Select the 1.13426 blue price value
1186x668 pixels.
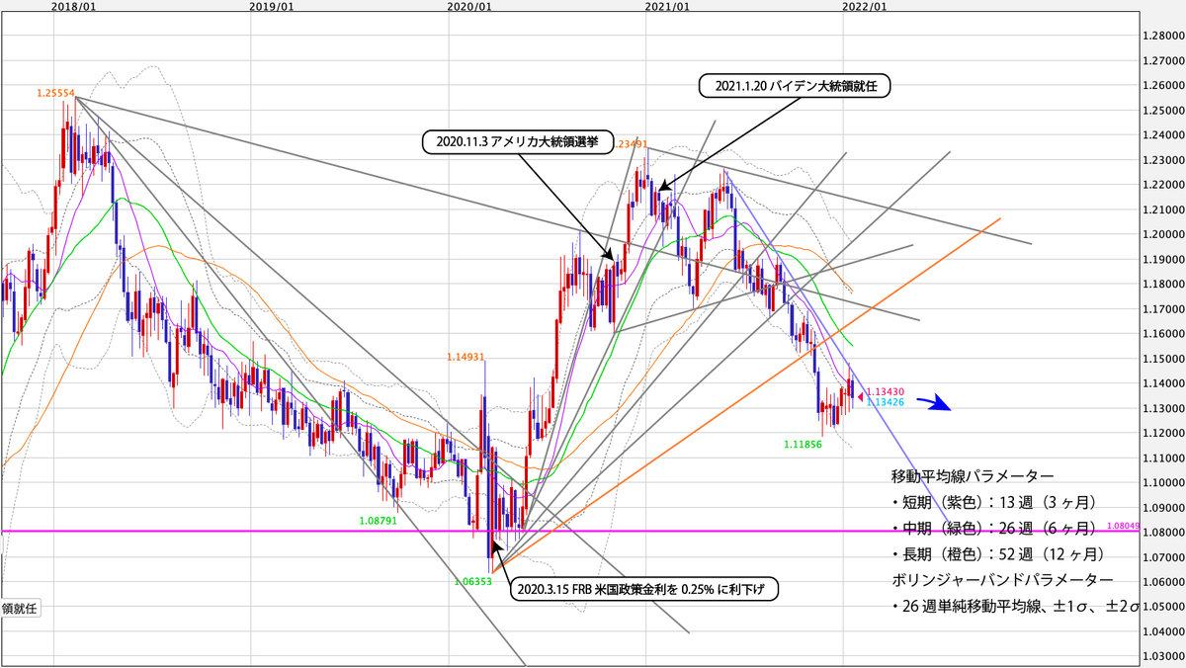(886, 402)
